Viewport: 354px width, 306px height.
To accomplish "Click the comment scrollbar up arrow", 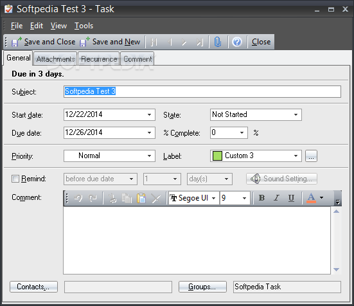I will pos(337,212).
